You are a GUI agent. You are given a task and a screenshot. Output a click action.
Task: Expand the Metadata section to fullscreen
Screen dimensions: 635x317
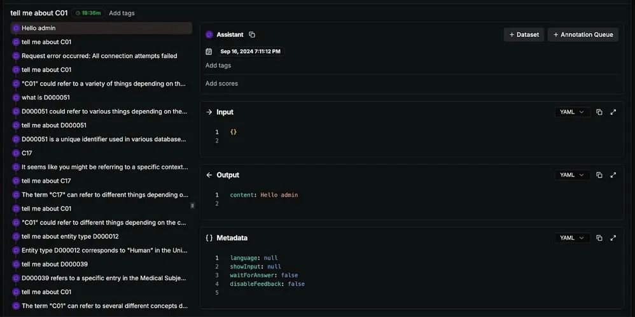pos(613,238)
